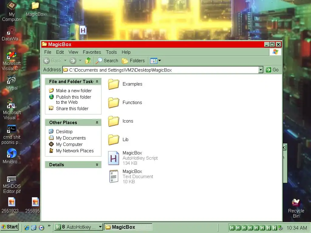Open the Back history dropdown arrow

point(65,61)
